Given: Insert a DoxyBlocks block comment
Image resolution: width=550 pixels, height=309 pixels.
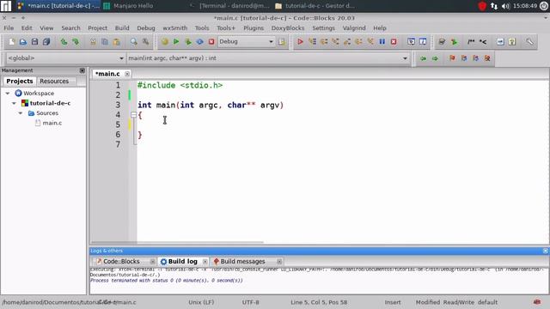Looking at the screenshot, I should [x=471, y=42].
